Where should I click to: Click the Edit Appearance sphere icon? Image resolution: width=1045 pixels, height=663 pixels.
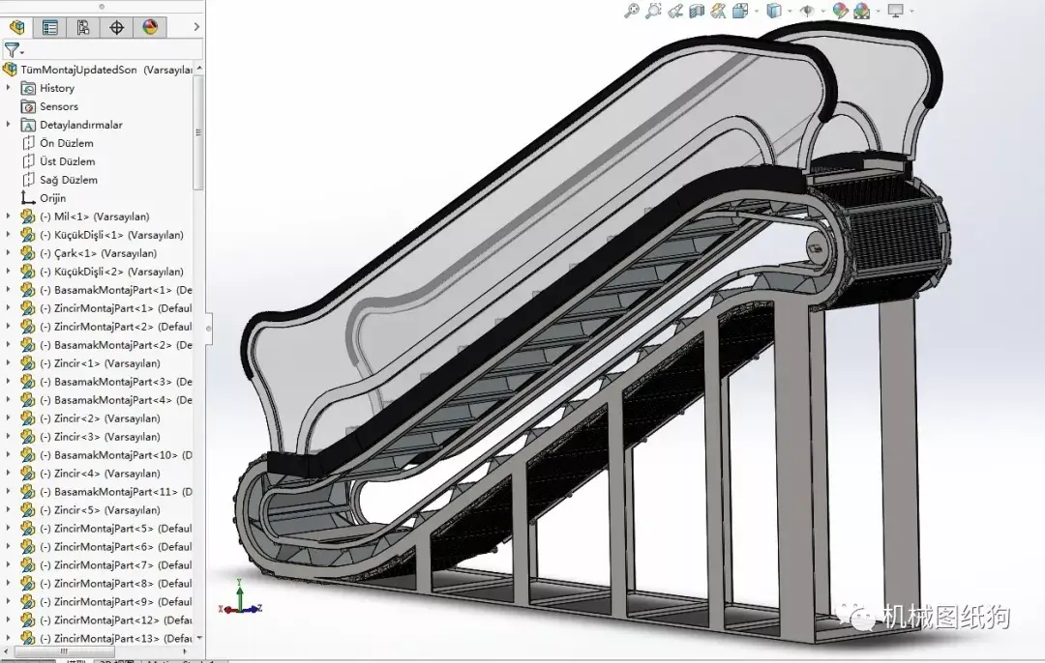[x=840, y=11]
